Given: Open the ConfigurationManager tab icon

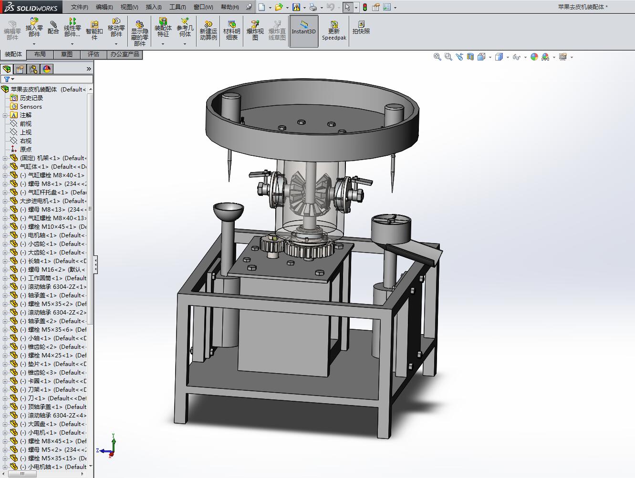Looking at the screenshot, I should coord(33,69).
